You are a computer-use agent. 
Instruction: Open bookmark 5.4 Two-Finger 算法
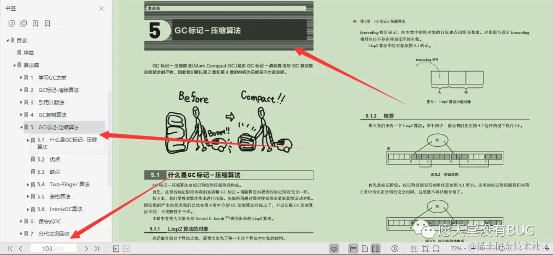(x=63, y=184)
